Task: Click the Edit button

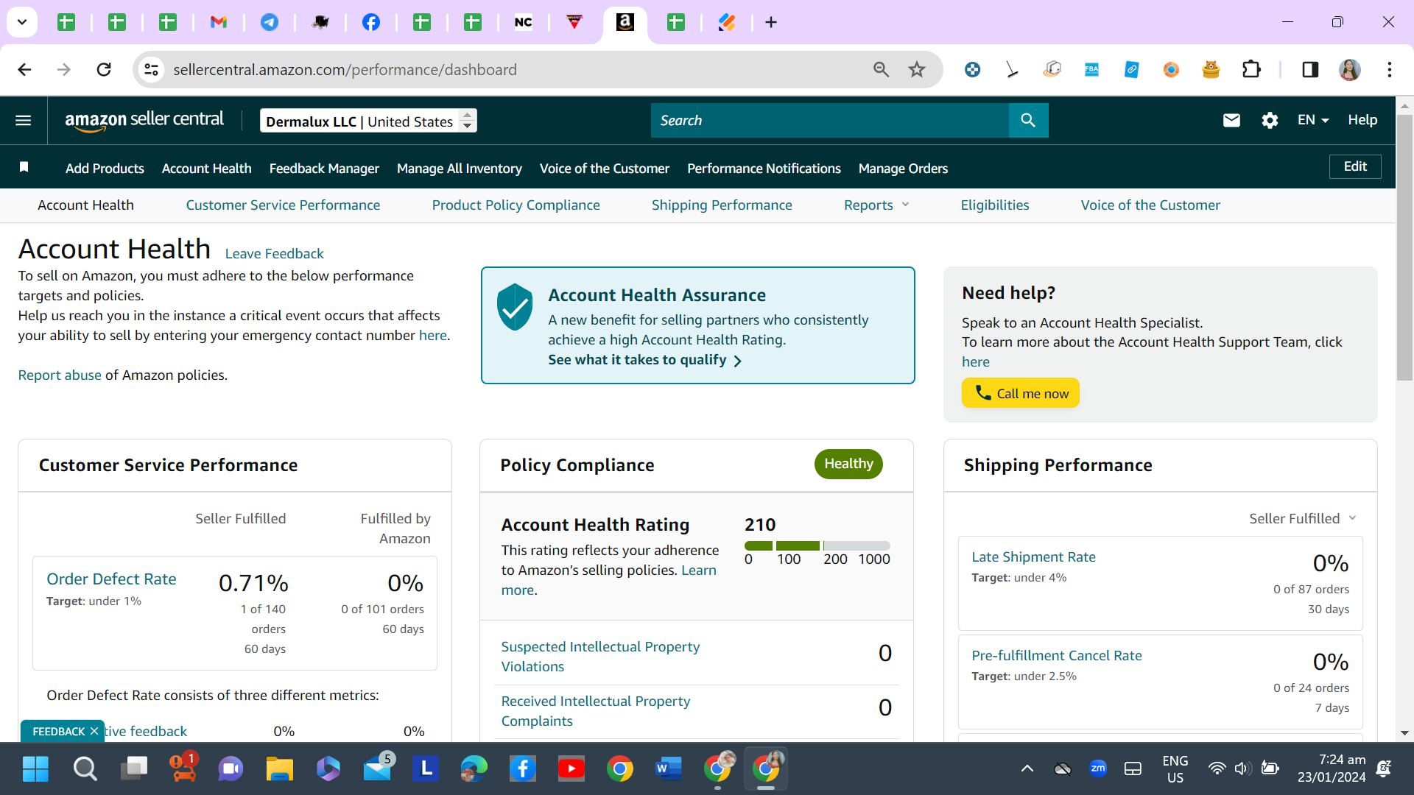Action: [1355, 166]
